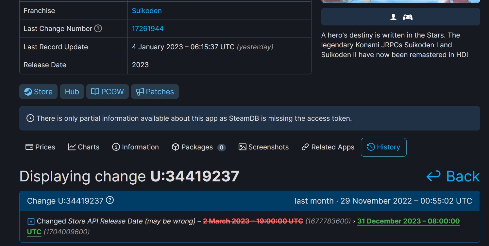Click help icon beside Last Change Number
The width and height of the screenshot is (489, 246).
coord(98,28)
